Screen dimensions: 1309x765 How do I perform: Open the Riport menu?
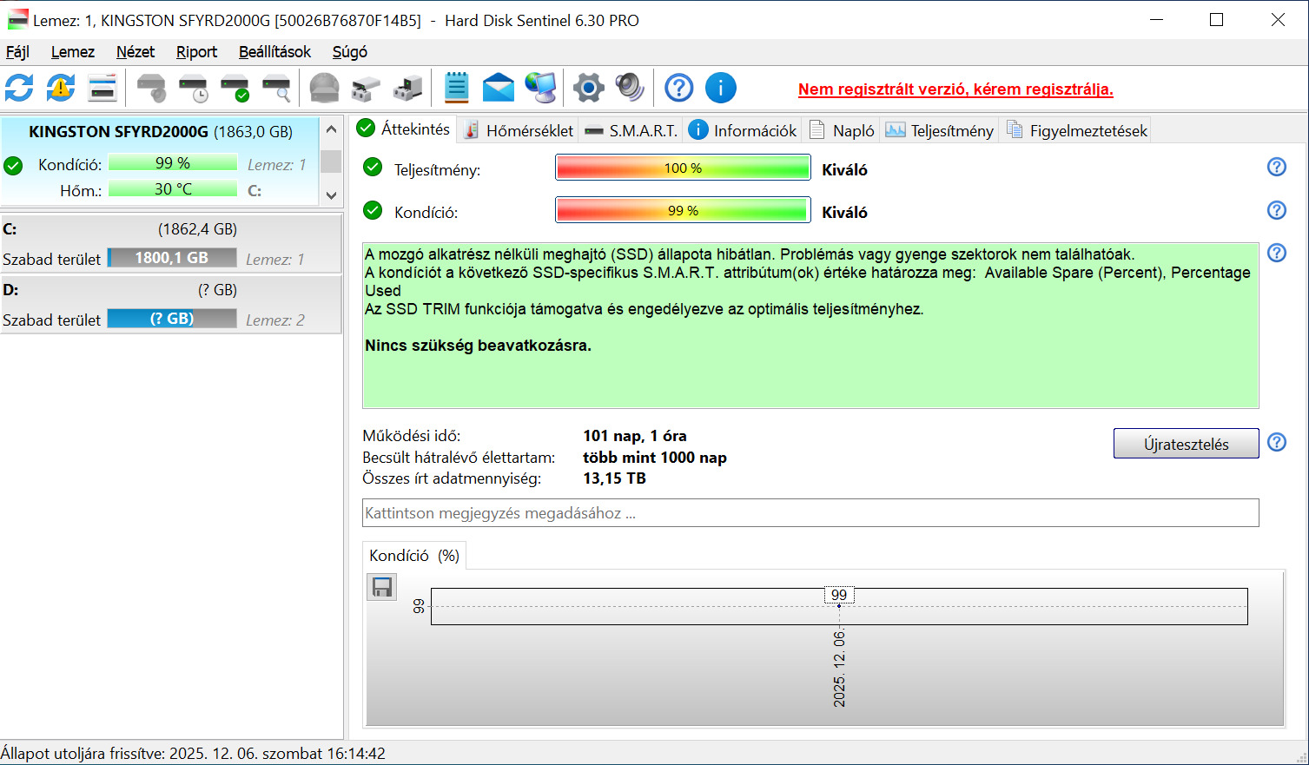[196, 52]
